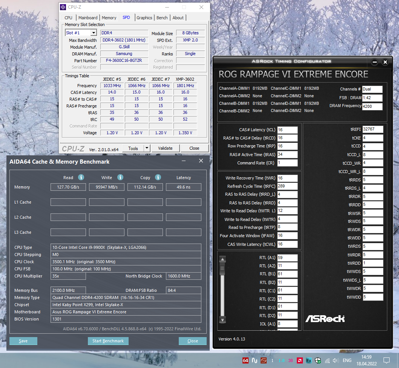The image size is (399, 368).
Task: Close the AIDA64 benchmark window with the X
Action: (201, 161)
